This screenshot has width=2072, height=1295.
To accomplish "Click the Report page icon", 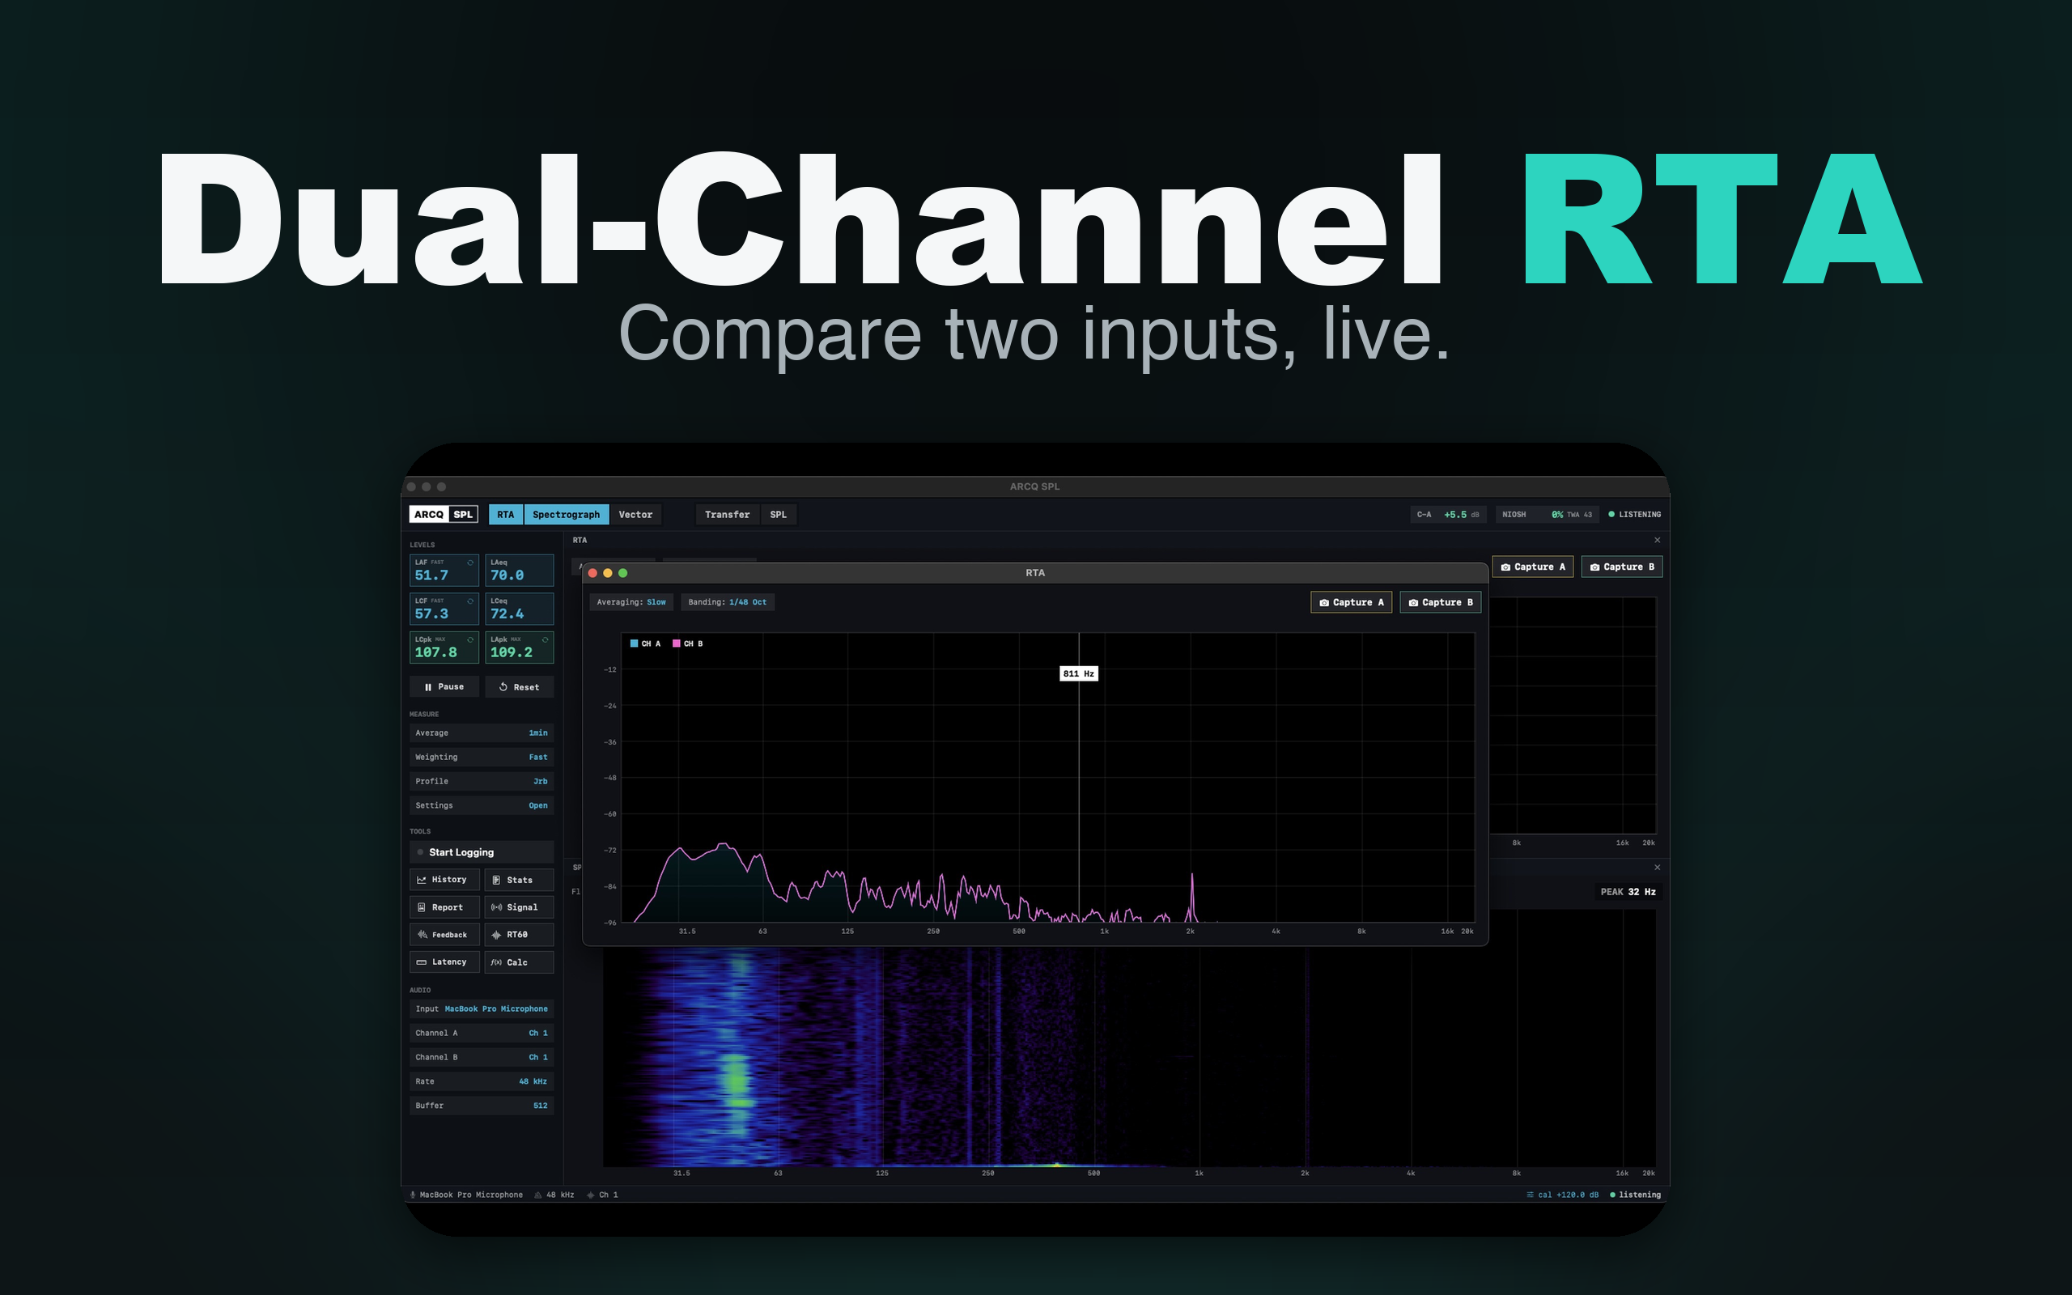I will click(x=421, y=907).
